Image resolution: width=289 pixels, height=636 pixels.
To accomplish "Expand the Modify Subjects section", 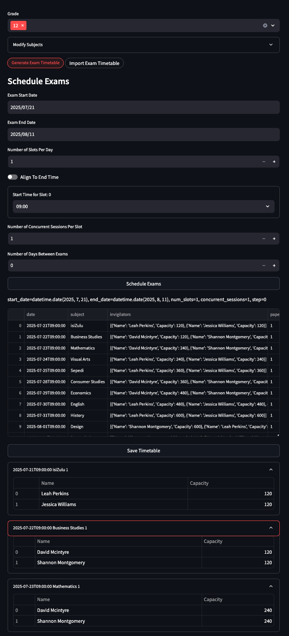I will (x=143, y=45).
